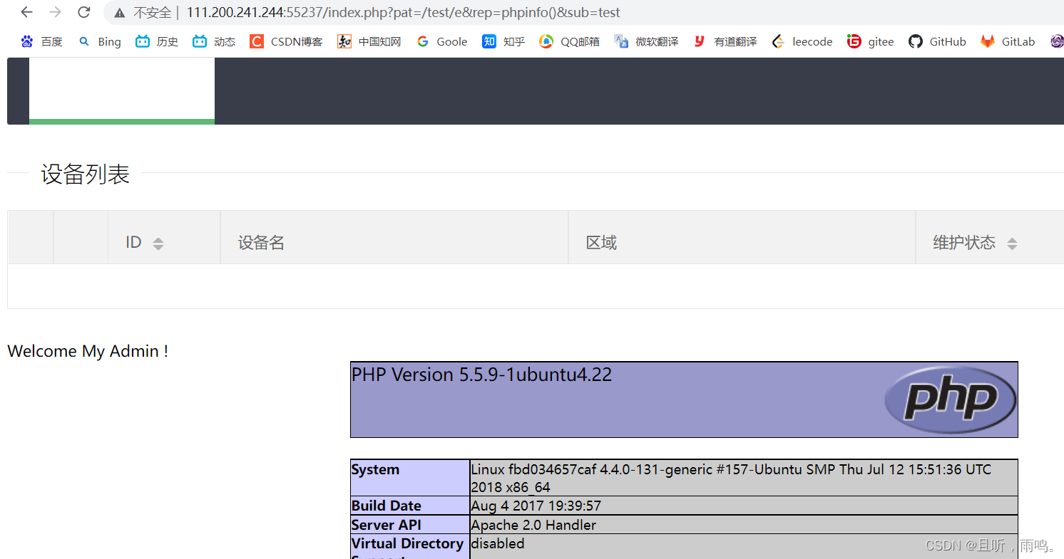The height and width of the screenshot is (559, 1064).
Task: Sort the table by ID column arrows
Action: click(158, 244)
